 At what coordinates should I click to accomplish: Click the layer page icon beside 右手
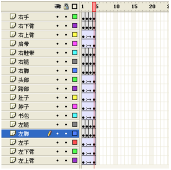click(13, 16)
